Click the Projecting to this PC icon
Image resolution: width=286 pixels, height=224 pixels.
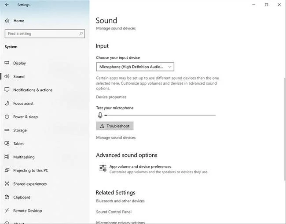point(7,170)
